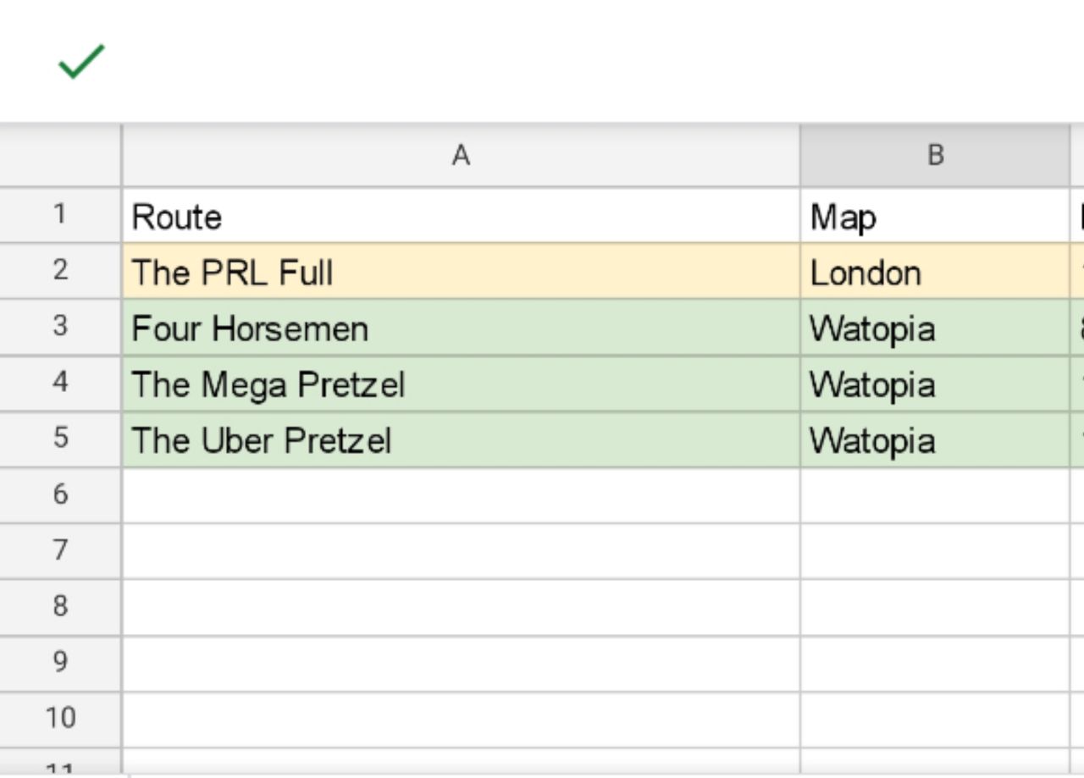
Task: Click empty cell B8
Action: [x=935, y=607]
